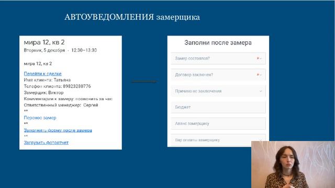This screenshot has width=335, height=188.
Task: Click the slide title 'АВТОУВЕДОМЛЕНИЯ замерщика'
Action: coord(132,17)
